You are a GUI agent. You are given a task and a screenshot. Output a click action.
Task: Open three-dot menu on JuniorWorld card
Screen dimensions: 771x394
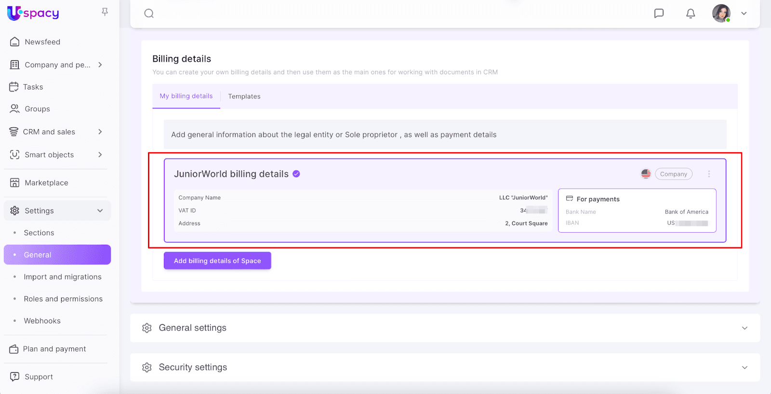(x=709, y=174)
